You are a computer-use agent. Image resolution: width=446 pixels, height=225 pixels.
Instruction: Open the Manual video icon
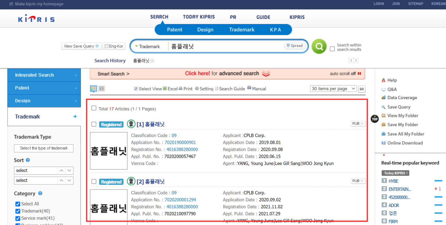(x=249, y=88)
